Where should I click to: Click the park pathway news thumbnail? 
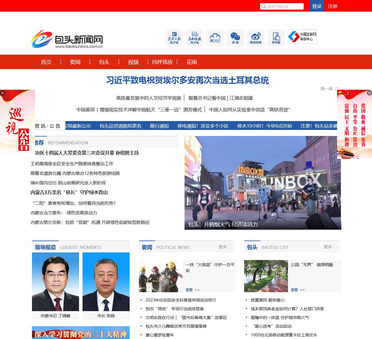coord(266,276)
